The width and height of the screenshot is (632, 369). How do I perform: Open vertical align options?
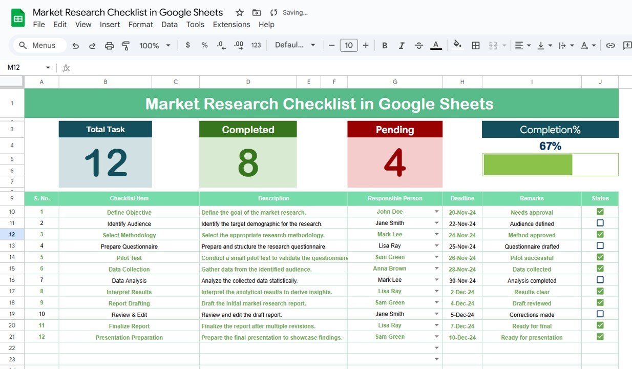tap(544, 45)
